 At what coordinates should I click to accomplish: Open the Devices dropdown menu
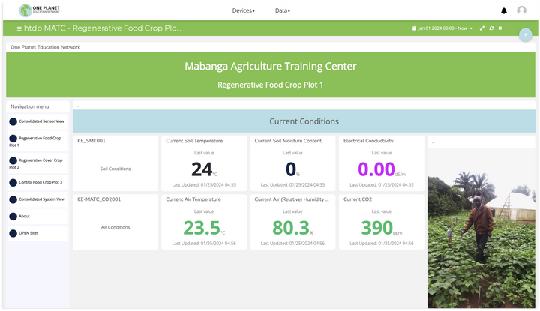click(244, 10)
